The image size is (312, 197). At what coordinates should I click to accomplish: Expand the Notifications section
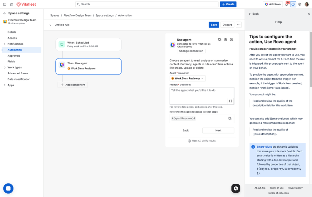pyautogui.click(x=5, y=44)
